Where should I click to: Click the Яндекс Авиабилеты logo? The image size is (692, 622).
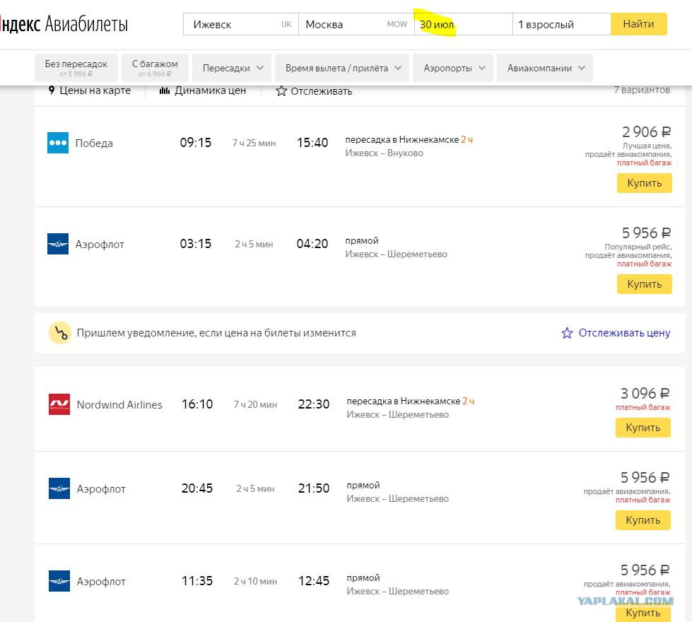pos(64,24)
